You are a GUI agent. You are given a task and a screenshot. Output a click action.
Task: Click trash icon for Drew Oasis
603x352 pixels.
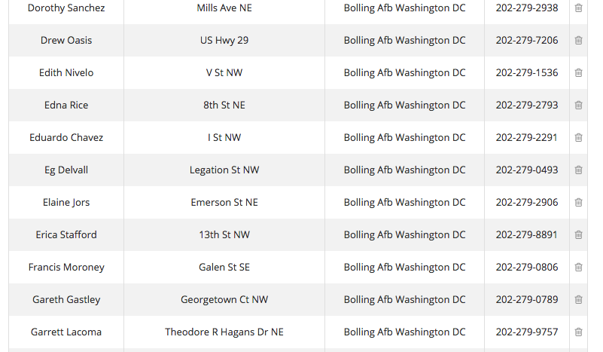click(x=578, y=40)
